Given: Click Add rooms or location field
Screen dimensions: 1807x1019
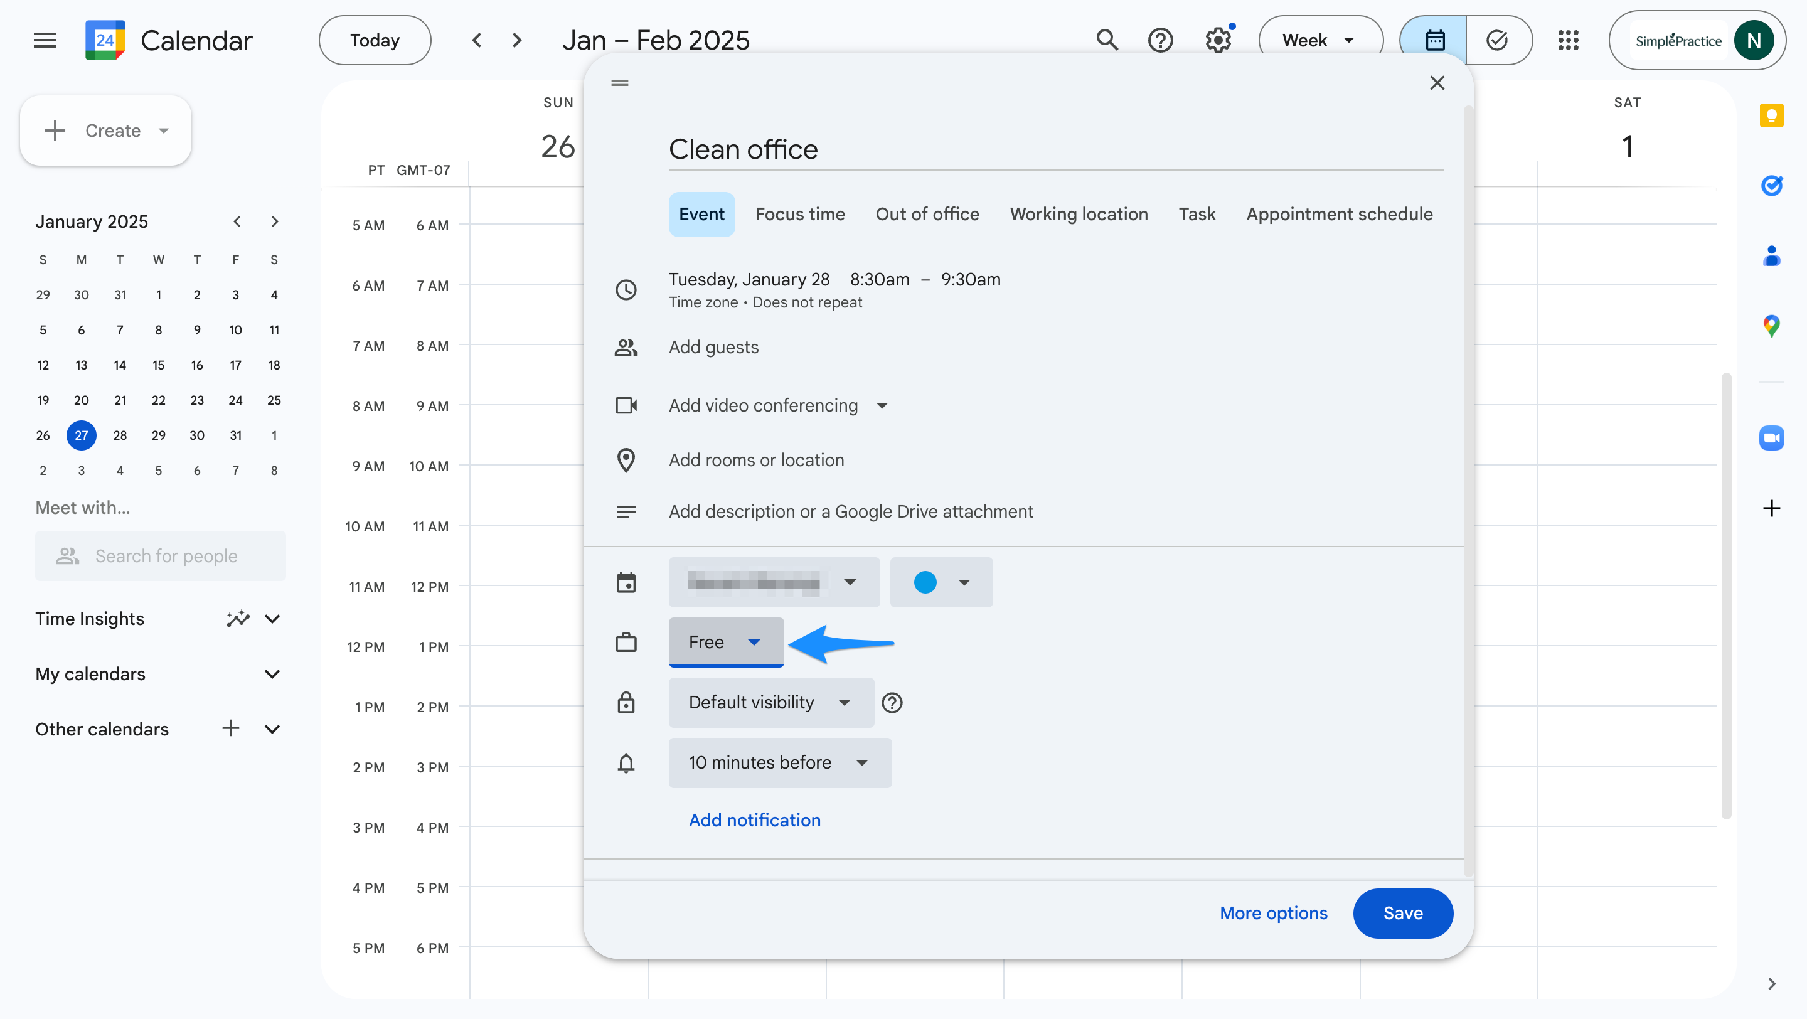Looking at the screenshot, I should (x=756, y=460).
